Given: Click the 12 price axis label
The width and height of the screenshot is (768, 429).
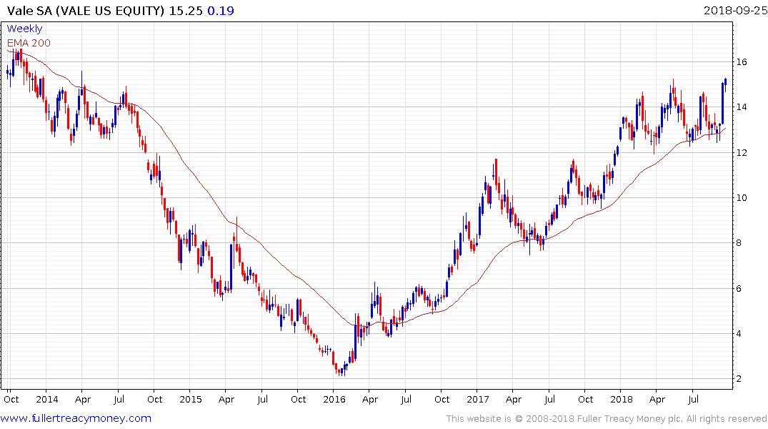Looking at the screenshot, I should pyautogui.click(x=742, y=152).
